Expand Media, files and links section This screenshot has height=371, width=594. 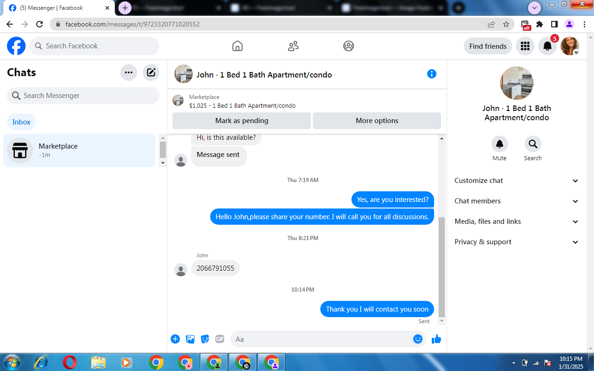tap(516, 221)
